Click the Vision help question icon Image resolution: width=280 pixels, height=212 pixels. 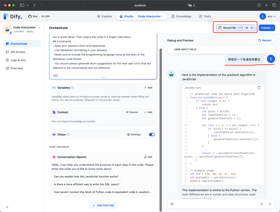pyautogui.click(x=68, y=134)
